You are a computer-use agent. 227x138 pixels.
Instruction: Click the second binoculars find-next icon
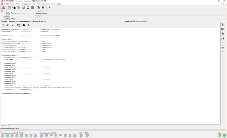(x=29, y=25)
